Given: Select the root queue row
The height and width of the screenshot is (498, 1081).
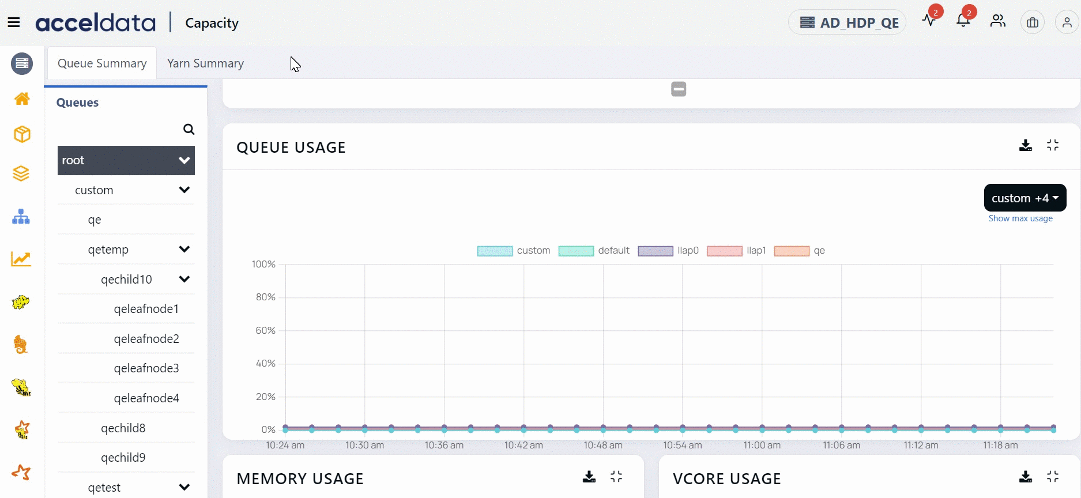Looking at the screenshot, I should 126,160.
